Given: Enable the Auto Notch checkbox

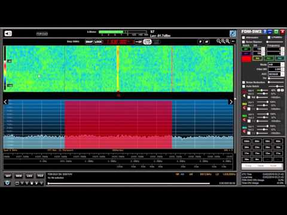Looking at the screenshot, I should pos(243,86).
